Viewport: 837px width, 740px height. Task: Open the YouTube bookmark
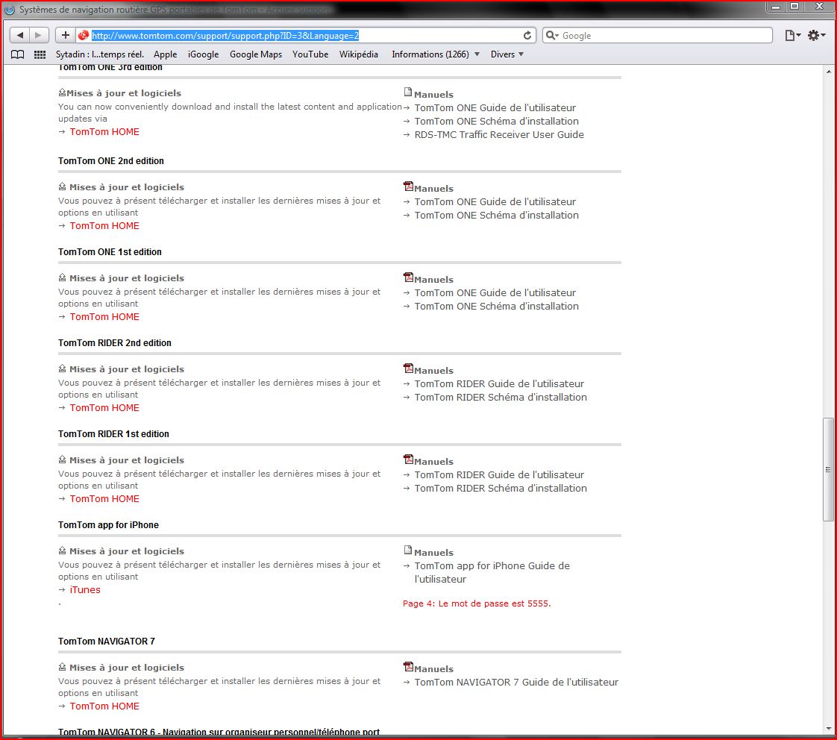click(x=310, y=54)
